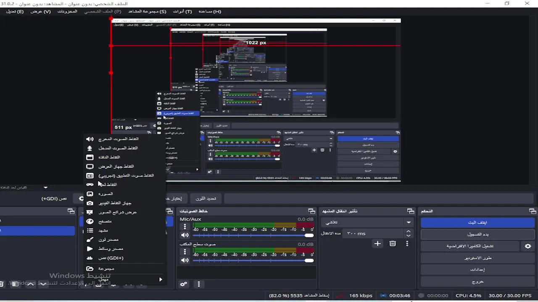Click Select Color (تحديد اللون) button

tap(206, 198)
